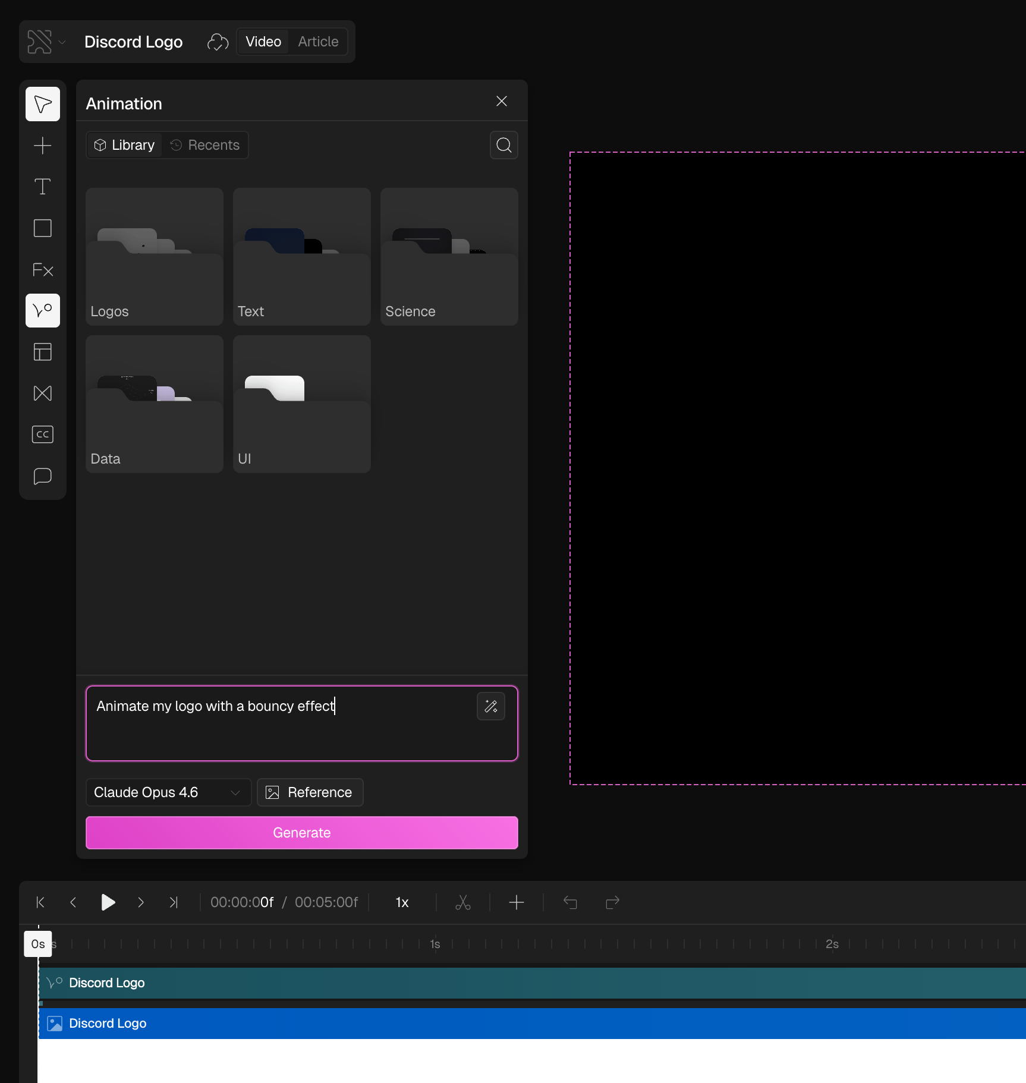Image resolution: width=1026 pixels, height=1083 pixels.
Task: Switch to Article mode
Action: tap(318, 42)
